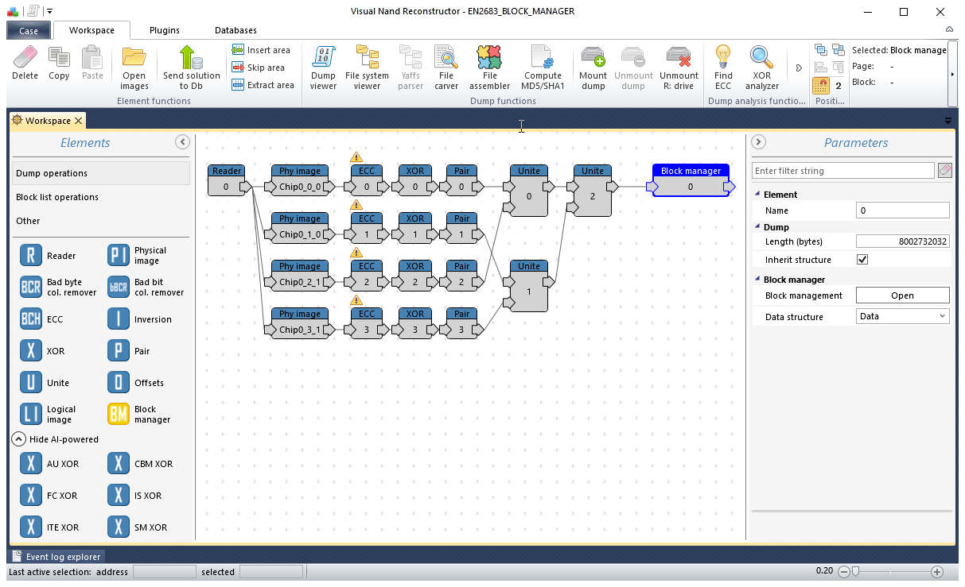The image size is (965, 587).
Task: Choose Skip area in Element functions
Action: point(258,68)
